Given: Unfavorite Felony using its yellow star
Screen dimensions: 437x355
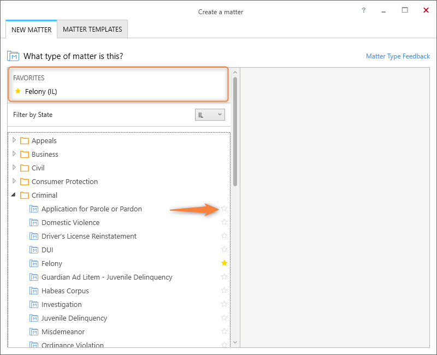Looking at the screenshot, I should [224, 263].
